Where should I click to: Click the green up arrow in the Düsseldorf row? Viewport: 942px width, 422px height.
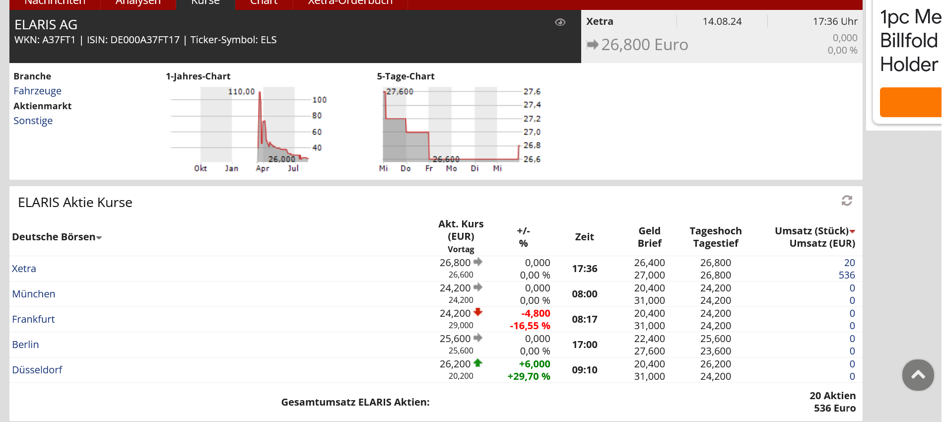pyautogui.click(x=478, y=363)
